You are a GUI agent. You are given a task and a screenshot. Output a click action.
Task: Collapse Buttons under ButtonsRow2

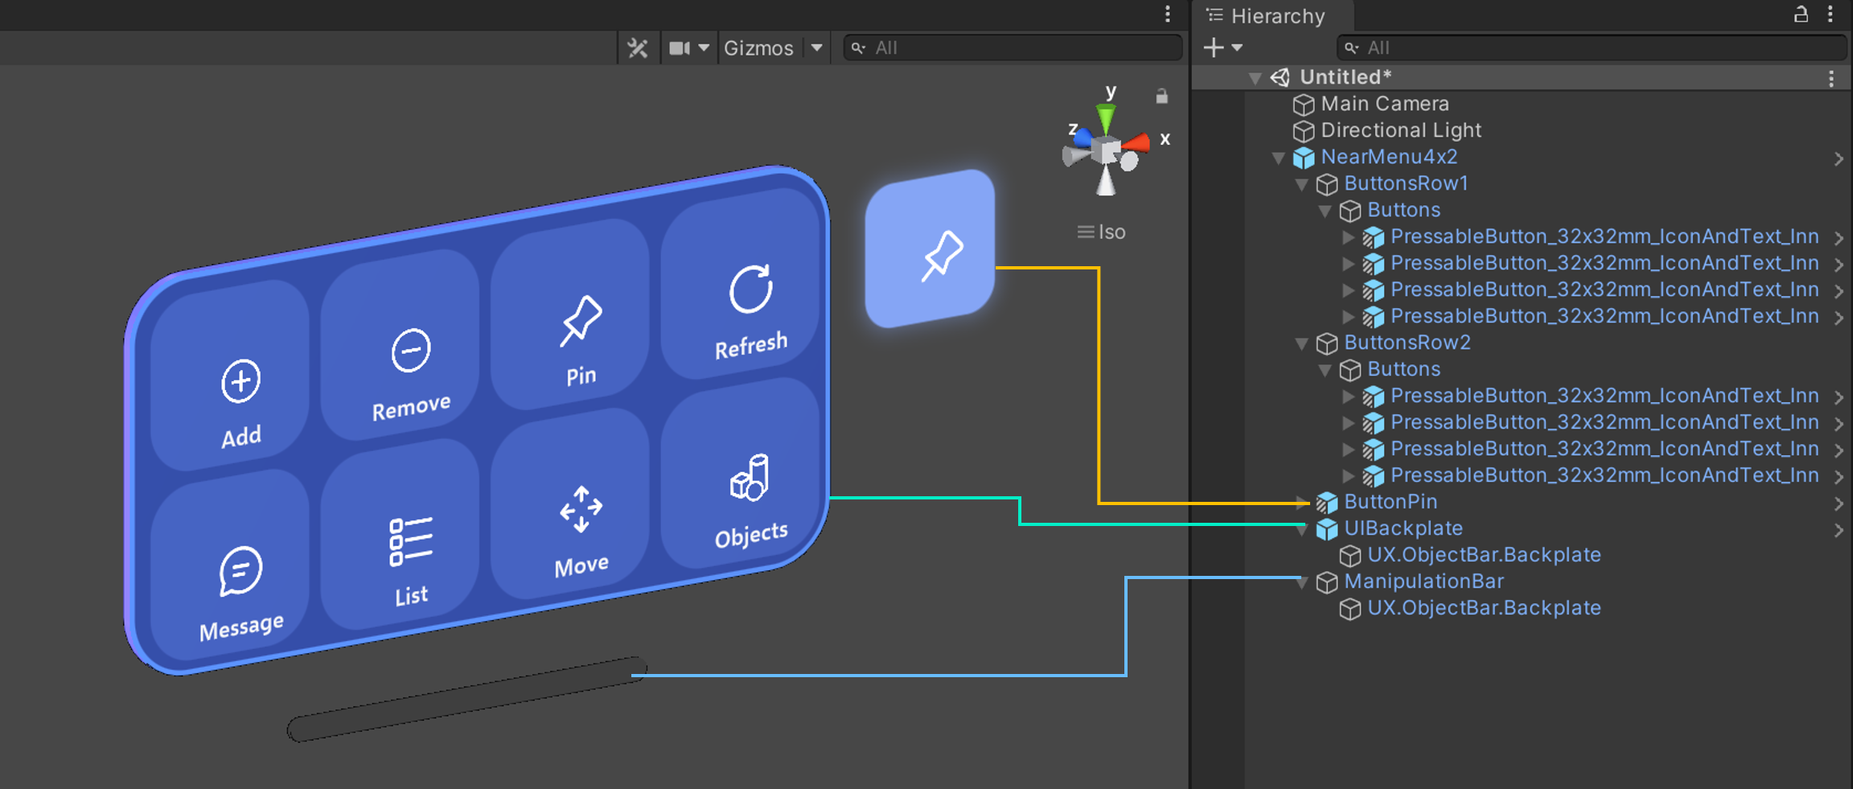click(x=1325, y=370)
